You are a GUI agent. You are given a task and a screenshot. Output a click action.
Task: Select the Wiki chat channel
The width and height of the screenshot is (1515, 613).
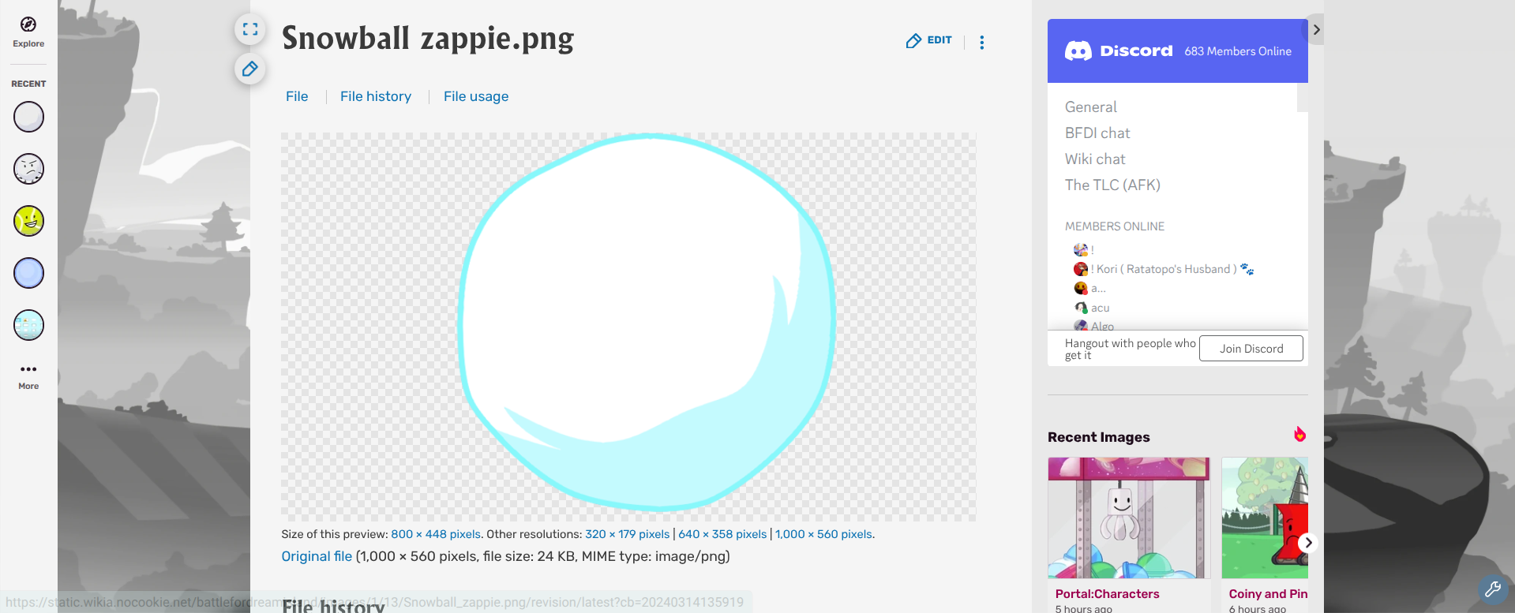(1095, 159)
